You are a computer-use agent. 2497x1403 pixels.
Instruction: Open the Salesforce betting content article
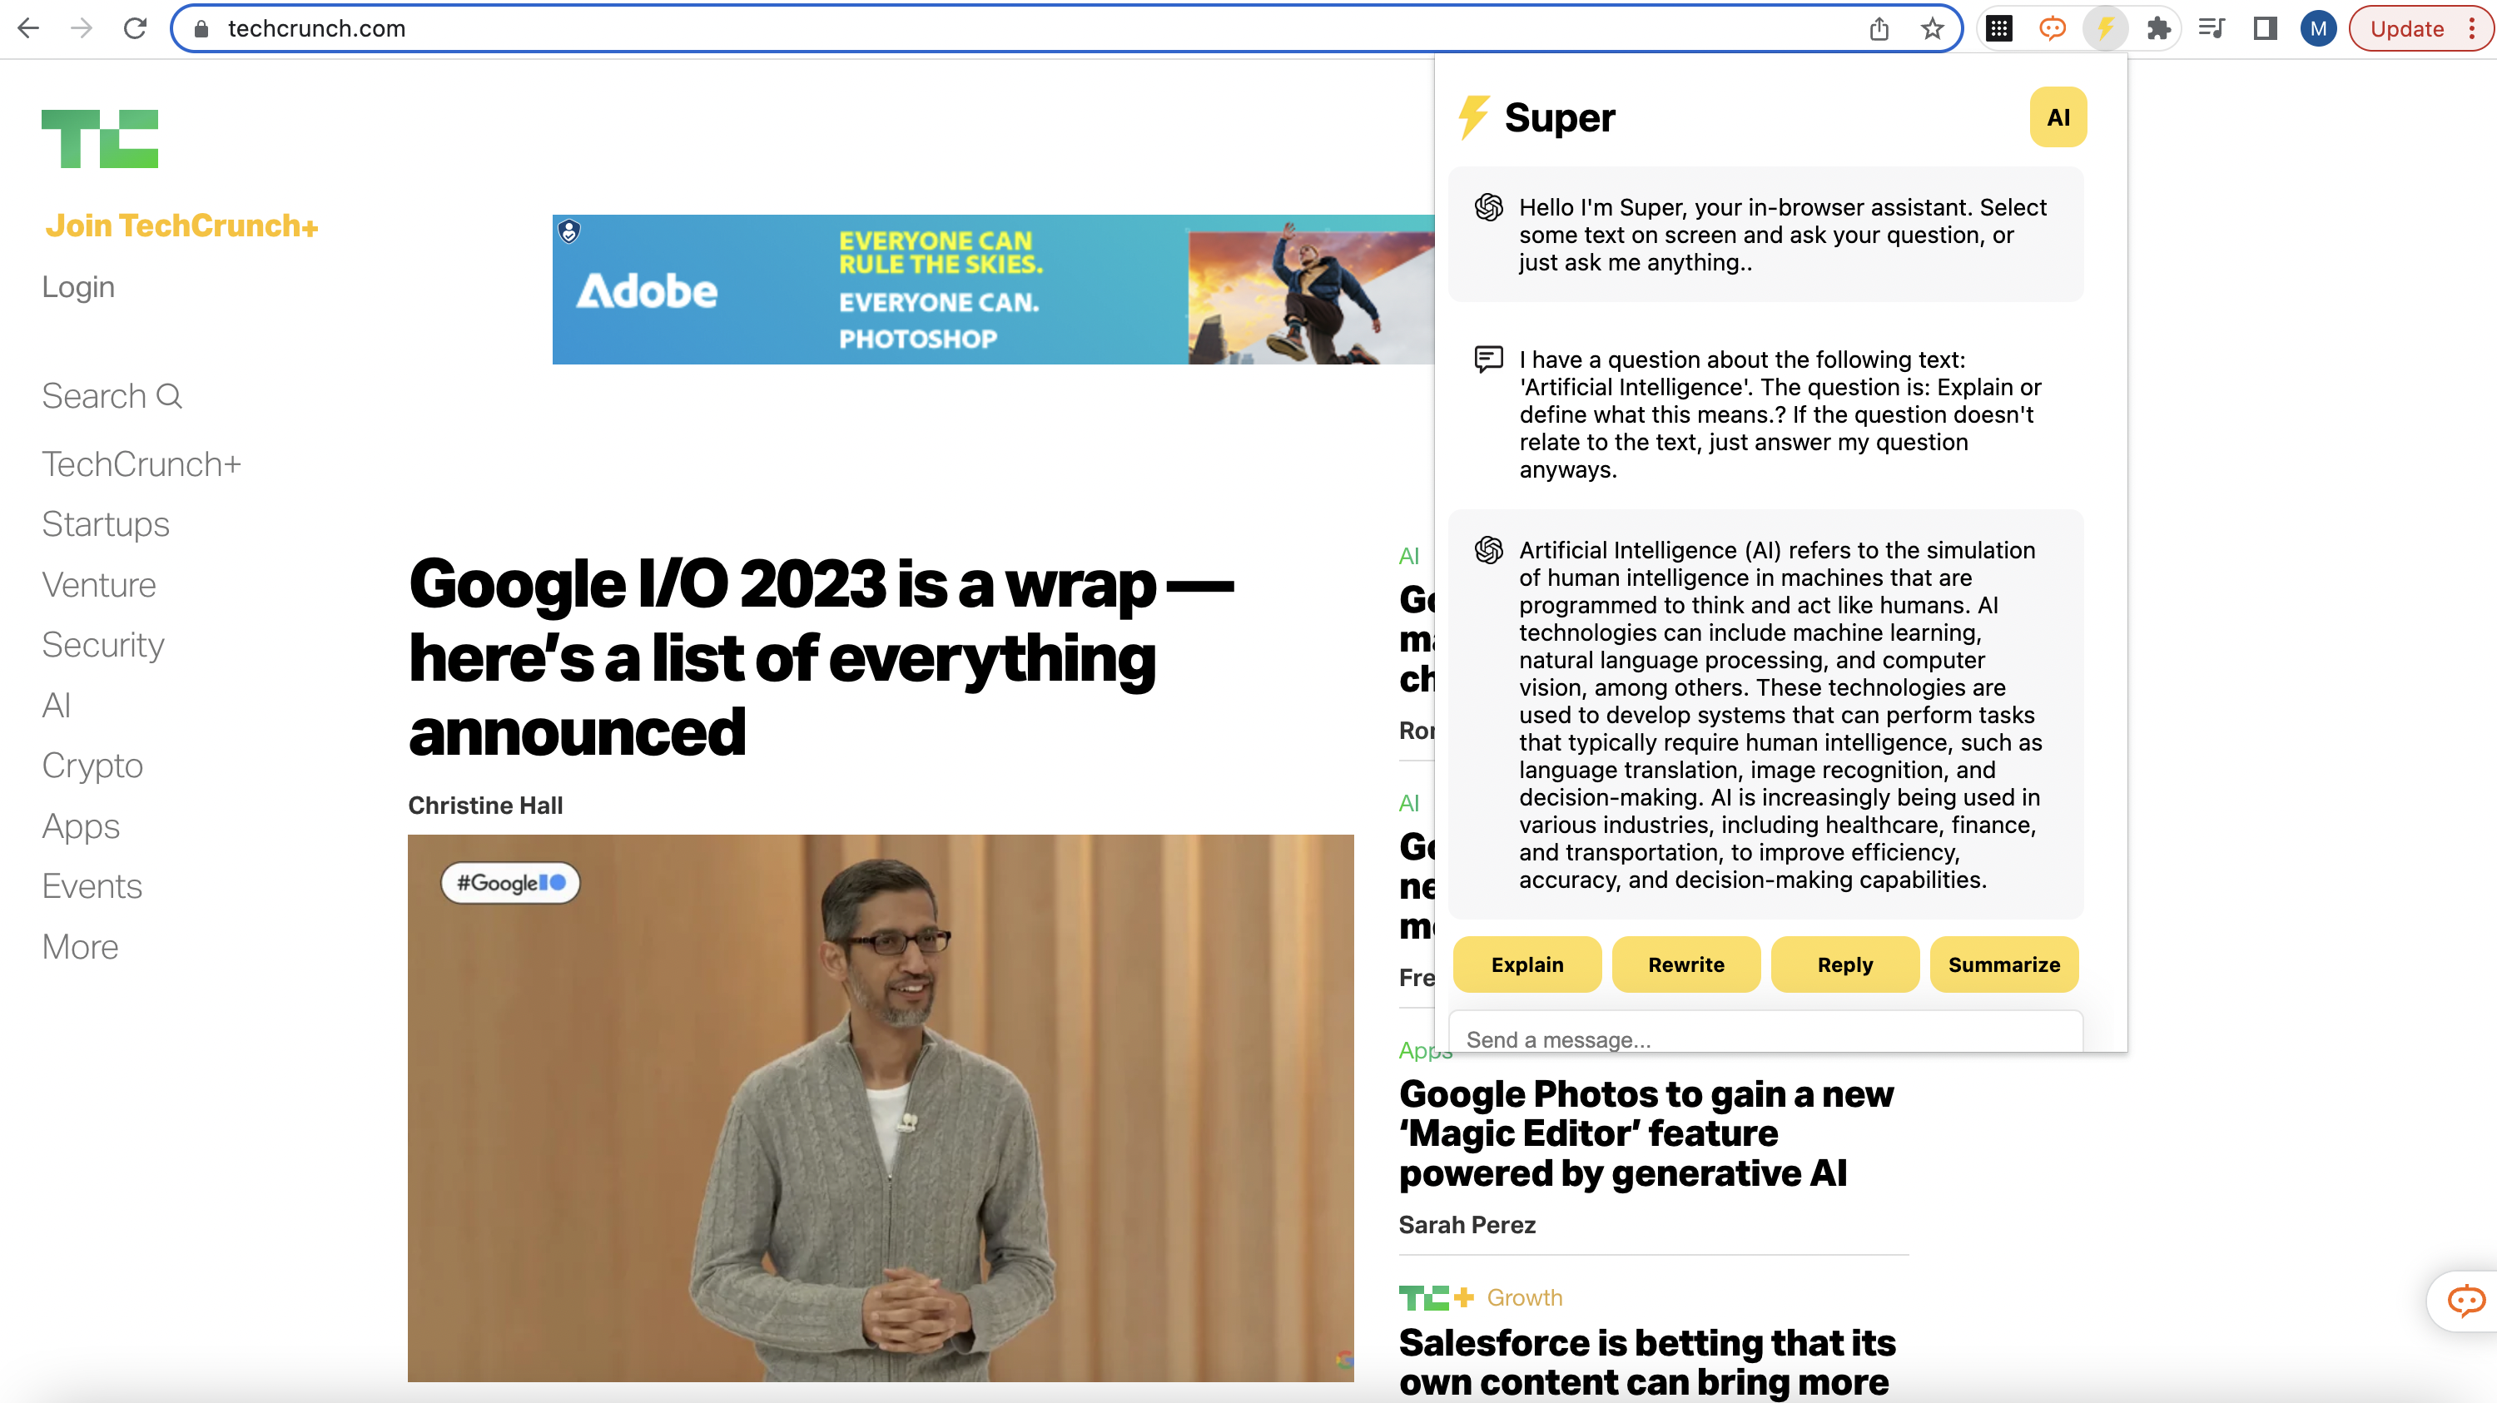pyautogui.click(x=1646, y=1361)
